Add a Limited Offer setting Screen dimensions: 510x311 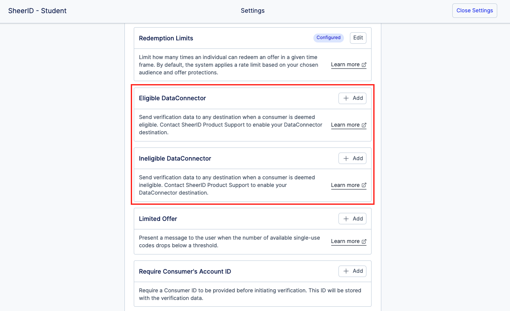[352, 219]
